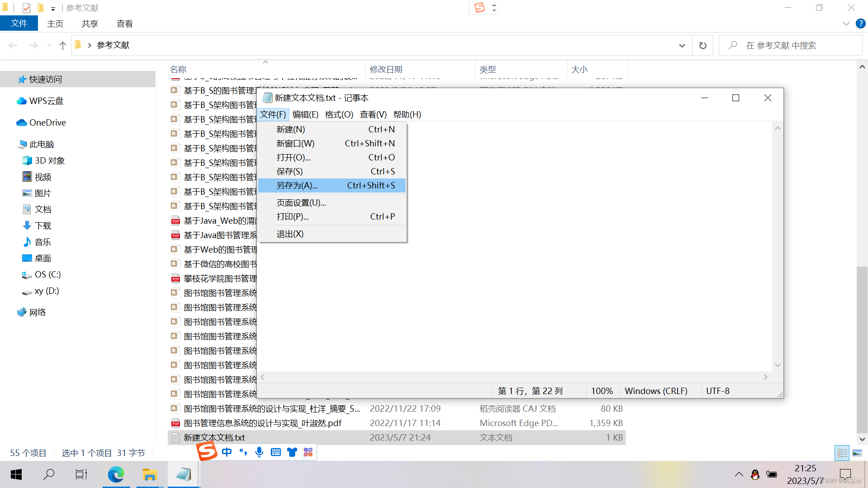Show hidden system tray icons

click(x=739, y=474)
